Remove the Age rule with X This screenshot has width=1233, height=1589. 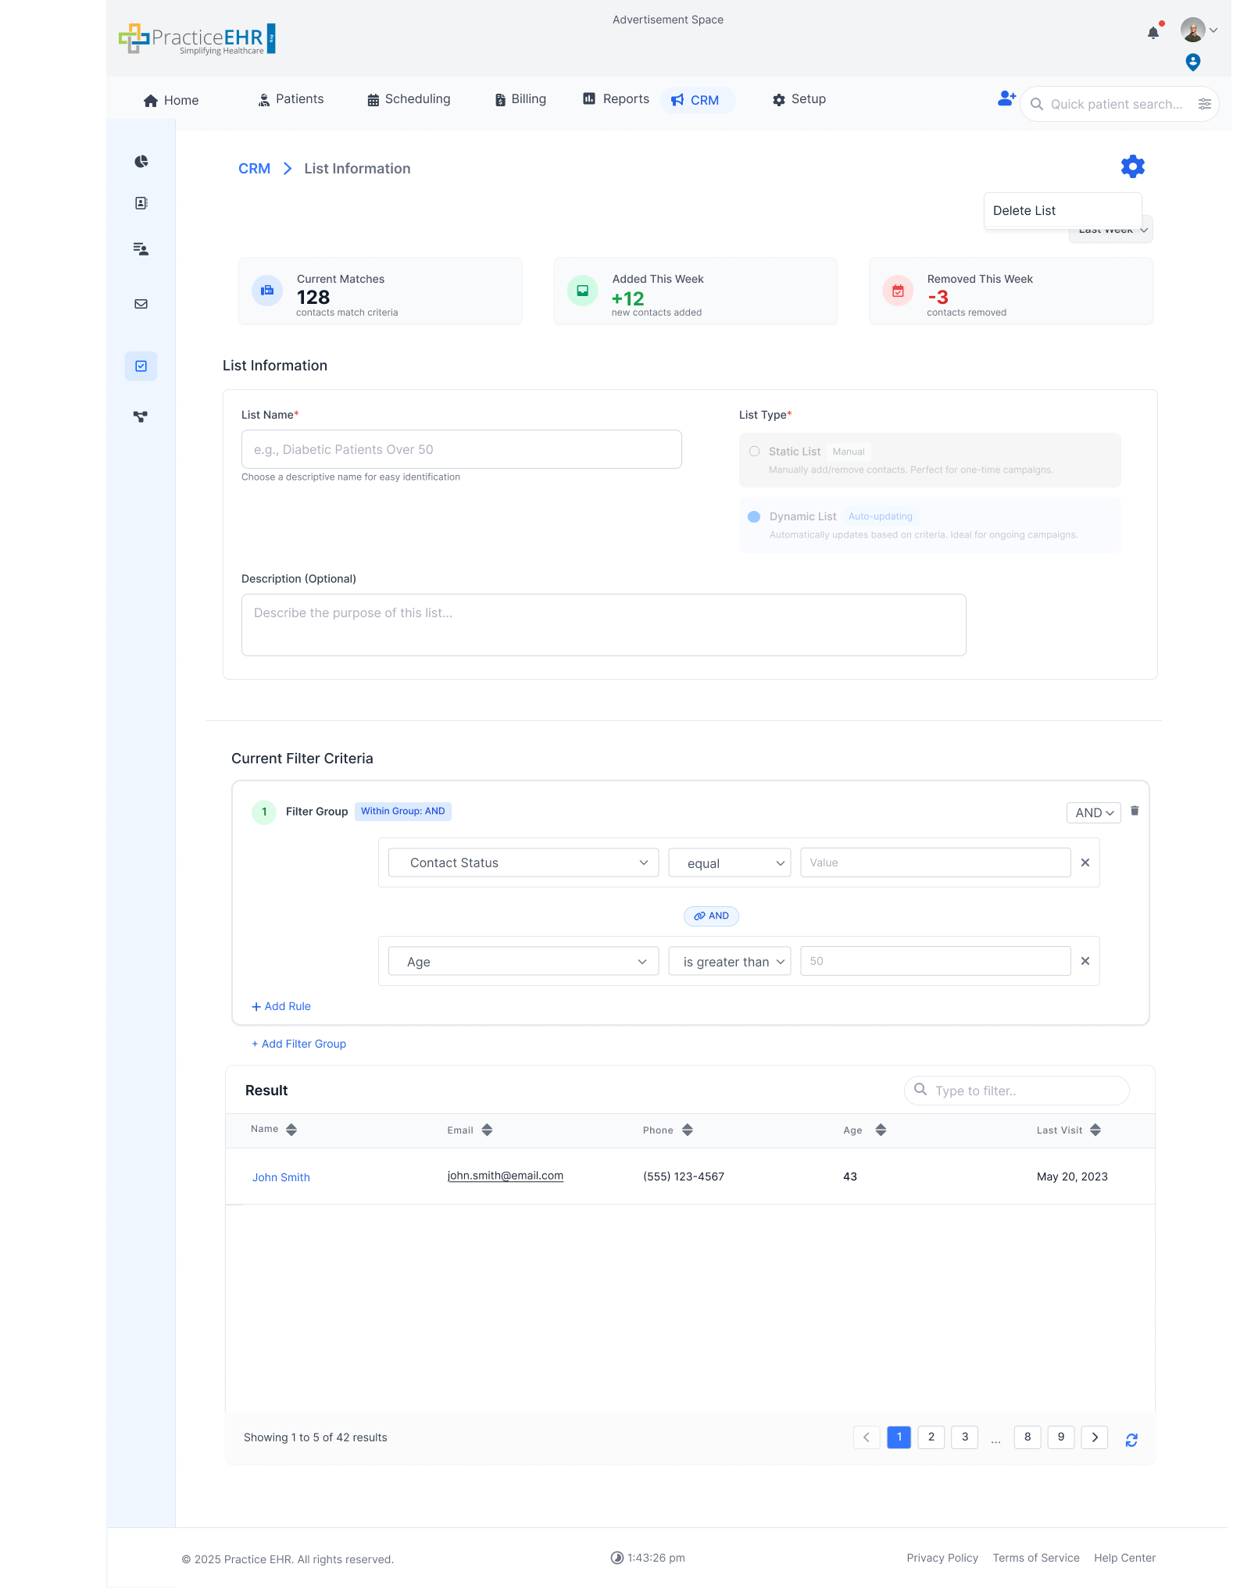point(1085,961)
